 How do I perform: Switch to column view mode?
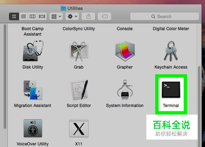click(x=32, y=16)
